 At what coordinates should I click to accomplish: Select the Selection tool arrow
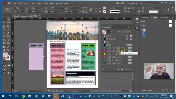pyautogui.click(x=4, y=19)
